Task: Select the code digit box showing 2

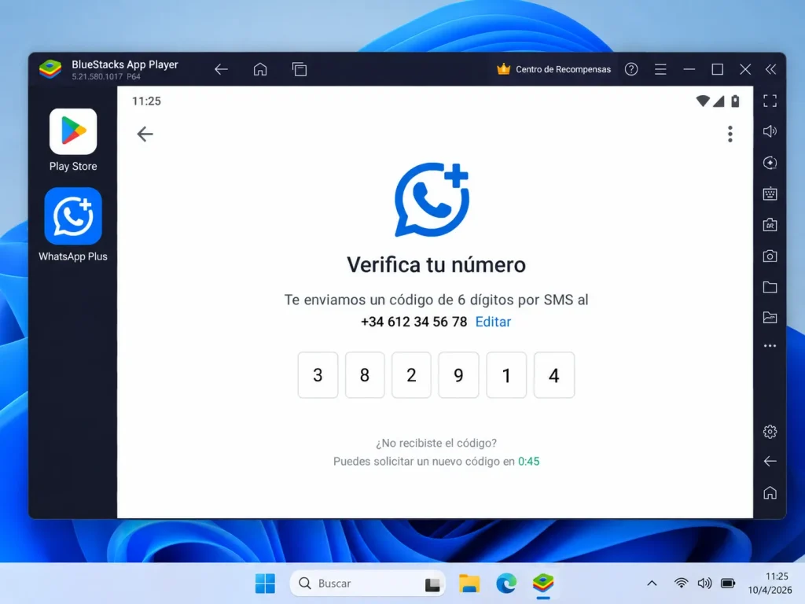Action: tap(411, 375)
